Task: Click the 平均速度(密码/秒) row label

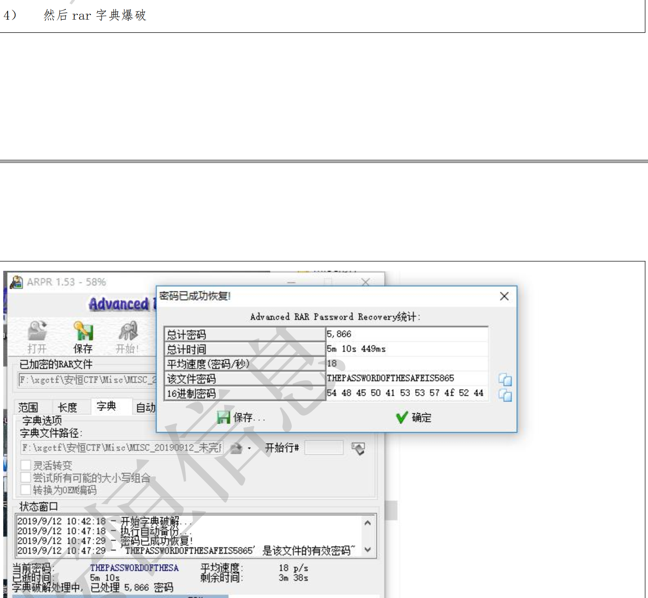Action: pyautogui.click(x=244, y=364)
